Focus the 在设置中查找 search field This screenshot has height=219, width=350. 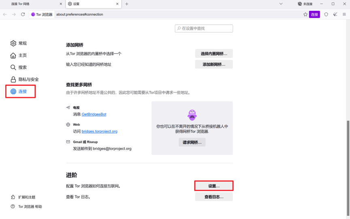pyautogui.click(x=204, y=28)
